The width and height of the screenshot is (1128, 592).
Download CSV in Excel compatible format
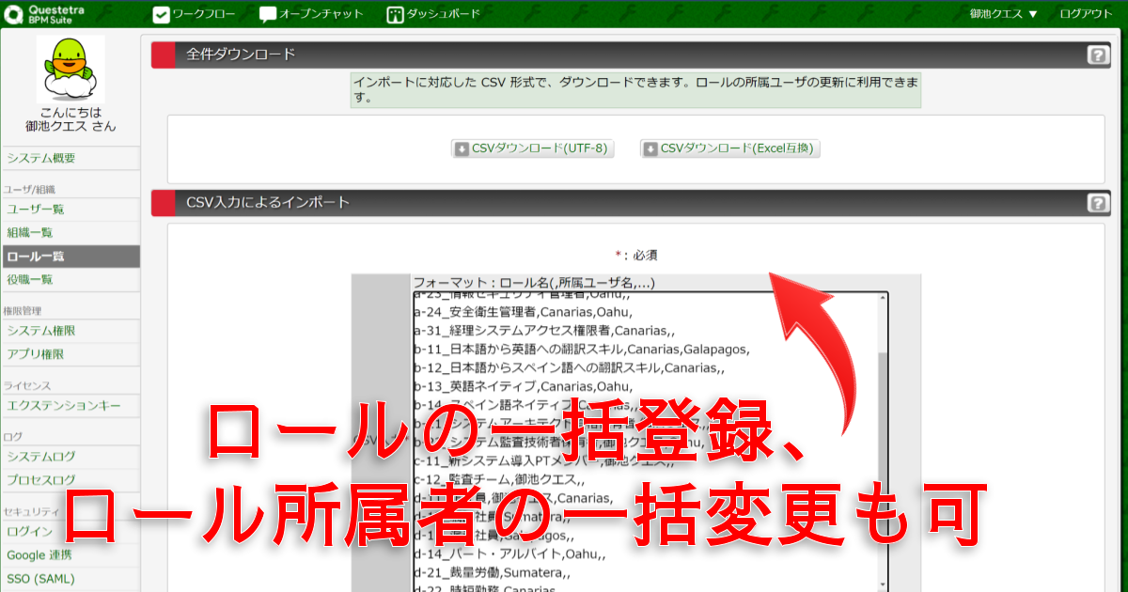[729, 148]
